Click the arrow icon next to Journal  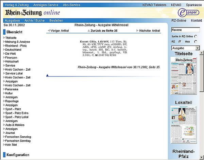coord(4,133)
